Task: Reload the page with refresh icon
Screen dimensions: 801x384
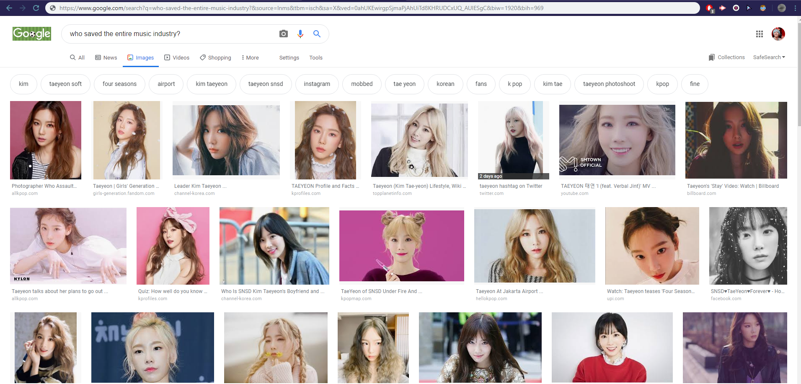Action: (x=36, y=8)
